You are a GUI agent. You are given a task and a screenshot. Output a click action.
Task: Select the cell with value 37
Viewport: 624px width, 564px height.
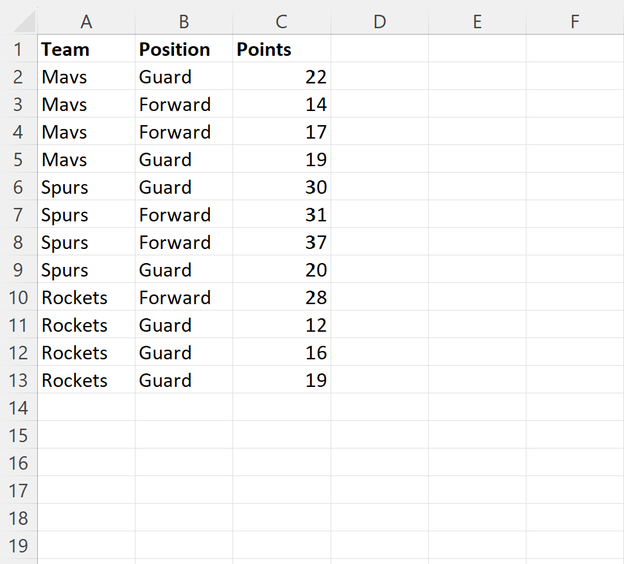(x=281, y=243)
